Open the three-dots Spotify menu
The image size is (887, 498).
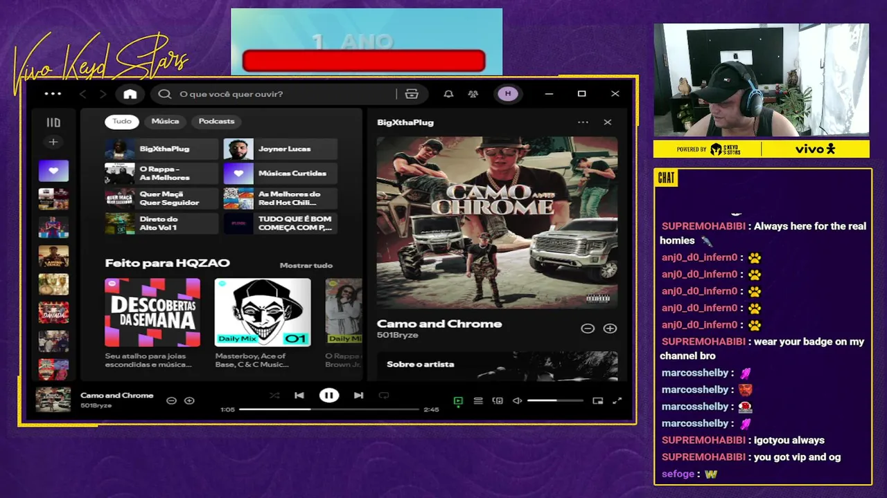tap(53, 94)
